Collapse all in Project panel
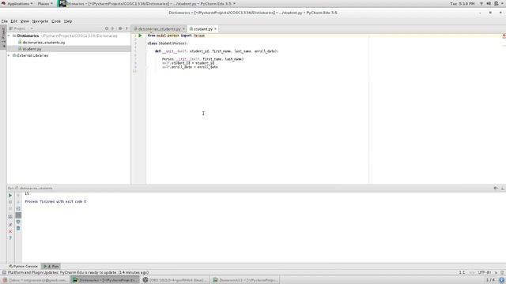The width and height of the screenshot is (506, 284). [112, 28]
